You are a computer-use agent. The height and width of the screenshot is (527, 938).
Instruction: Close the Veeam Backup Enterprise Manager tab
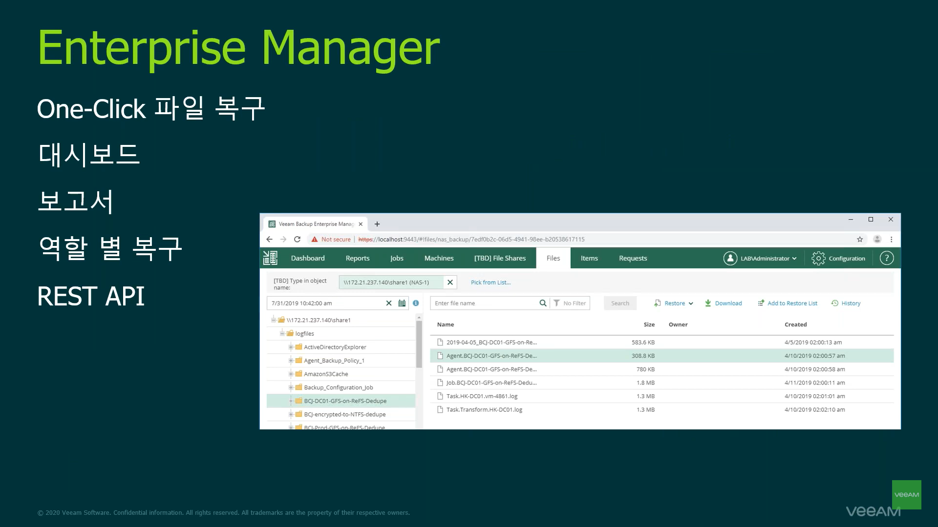(361, 224)
